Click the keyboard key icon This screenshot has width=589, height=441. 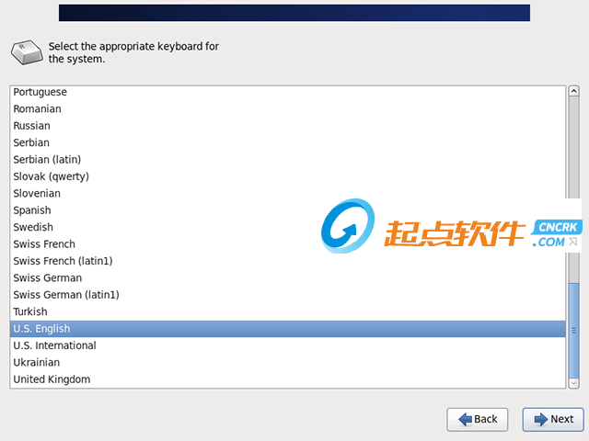click(x=27, y=52)
